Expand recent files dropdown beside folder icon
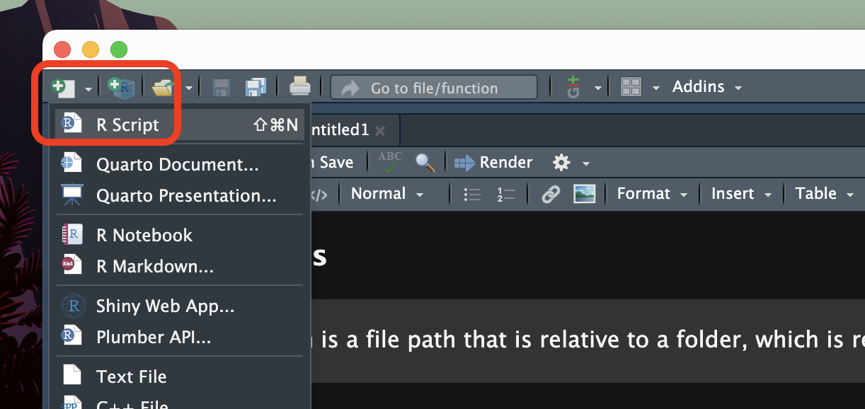Image resolution: width=865 pixels, height=409 pixels. [x=189, y=89]
